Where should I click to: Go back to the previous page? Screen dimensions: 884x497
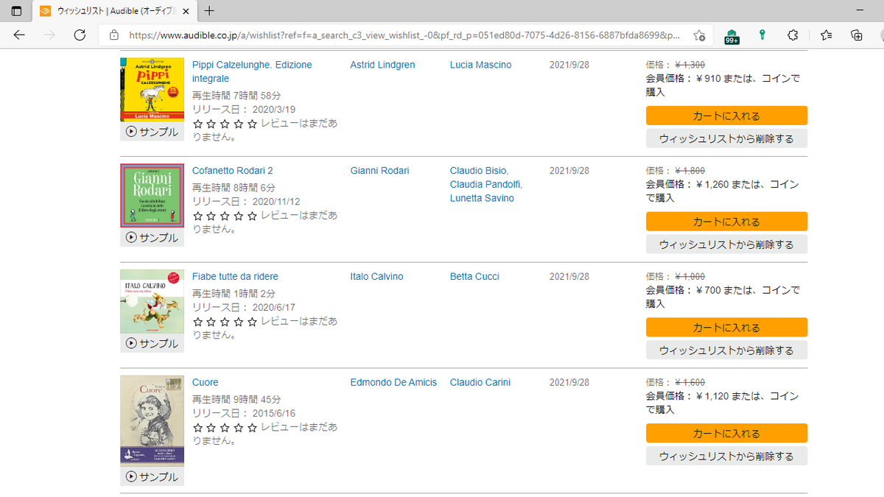[x=19, y=35]
